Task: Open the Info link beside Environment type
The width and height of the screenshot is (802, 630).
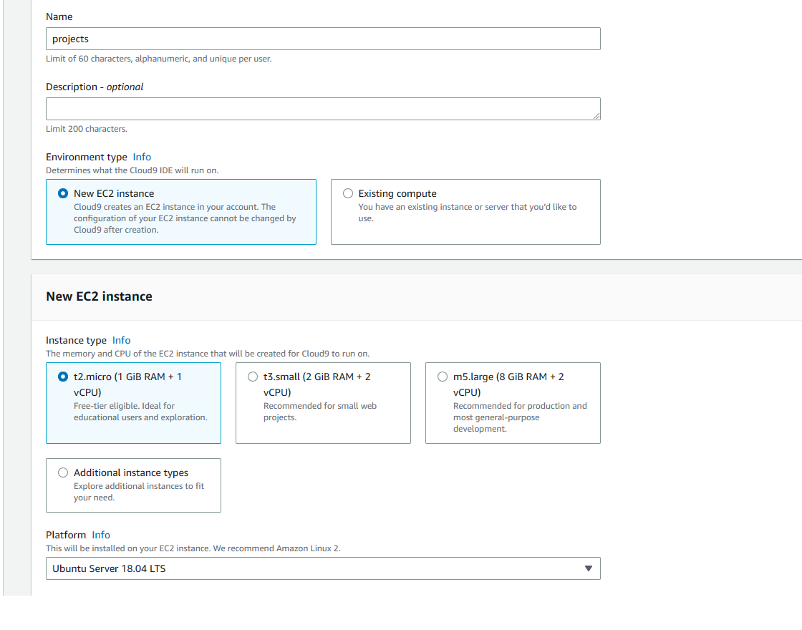Action: click(x=142, y=157)
